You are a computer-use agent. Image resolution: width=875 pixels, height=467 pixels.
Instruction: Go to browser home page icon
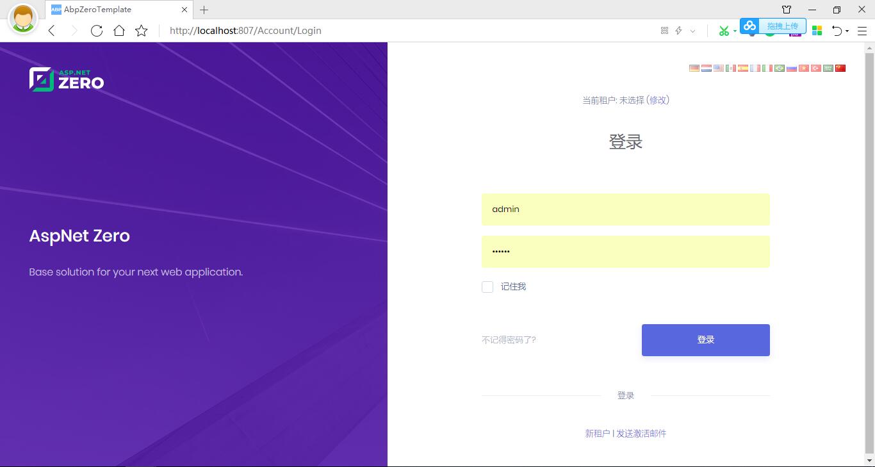pos(119,31)
